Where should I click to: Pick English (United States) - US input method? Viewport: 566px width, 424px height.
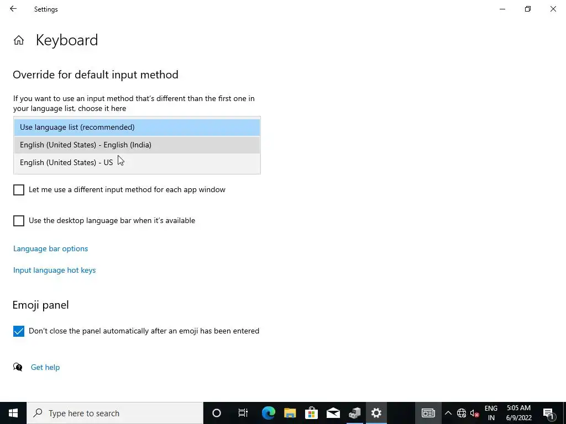(137, 163)
